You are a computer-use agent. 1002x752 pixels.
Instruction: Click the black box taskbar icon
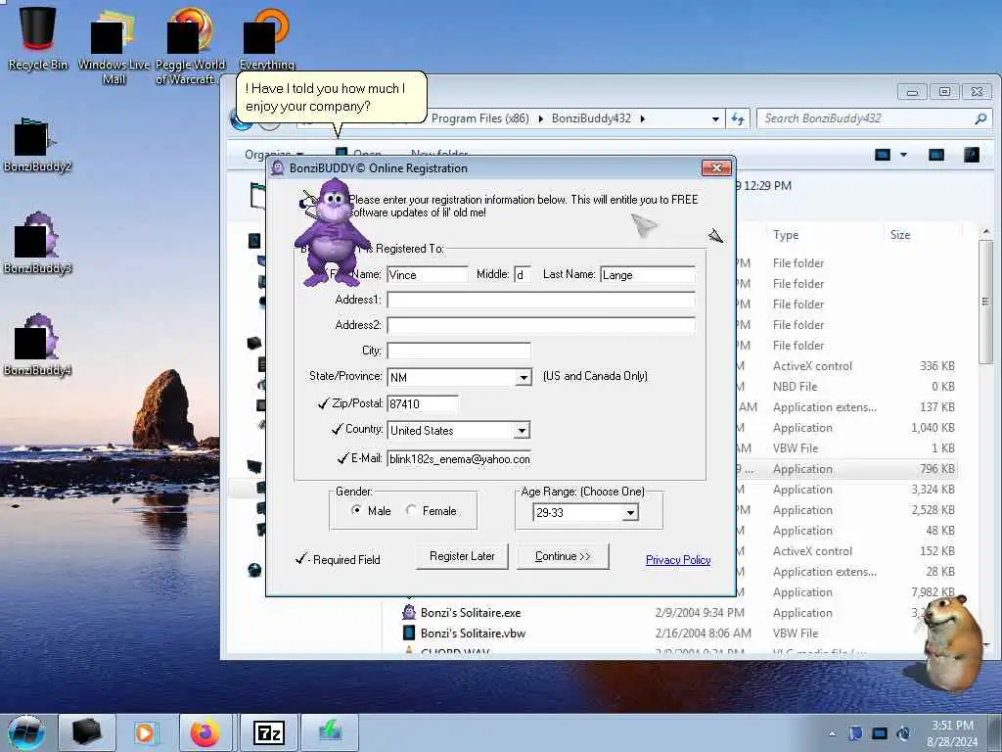(87, 732)
